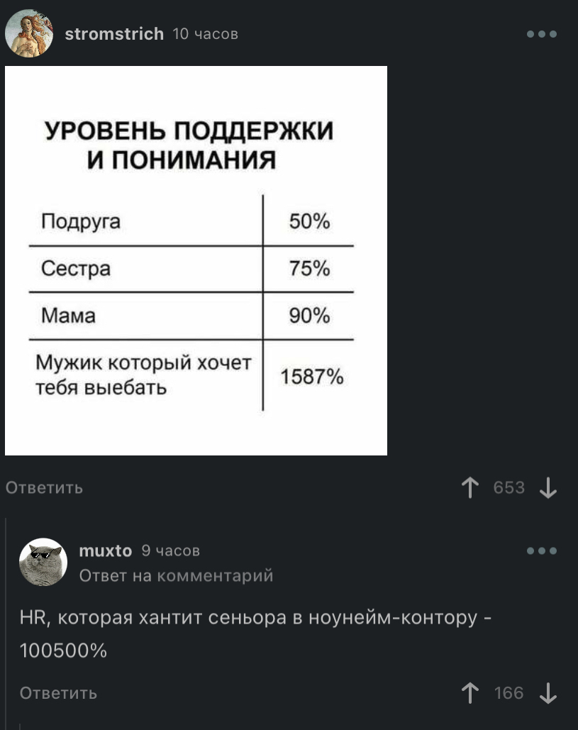Open the "10 часов" timestamp link
Viewport: 578px width, 730px height.
tap(206, 34)
